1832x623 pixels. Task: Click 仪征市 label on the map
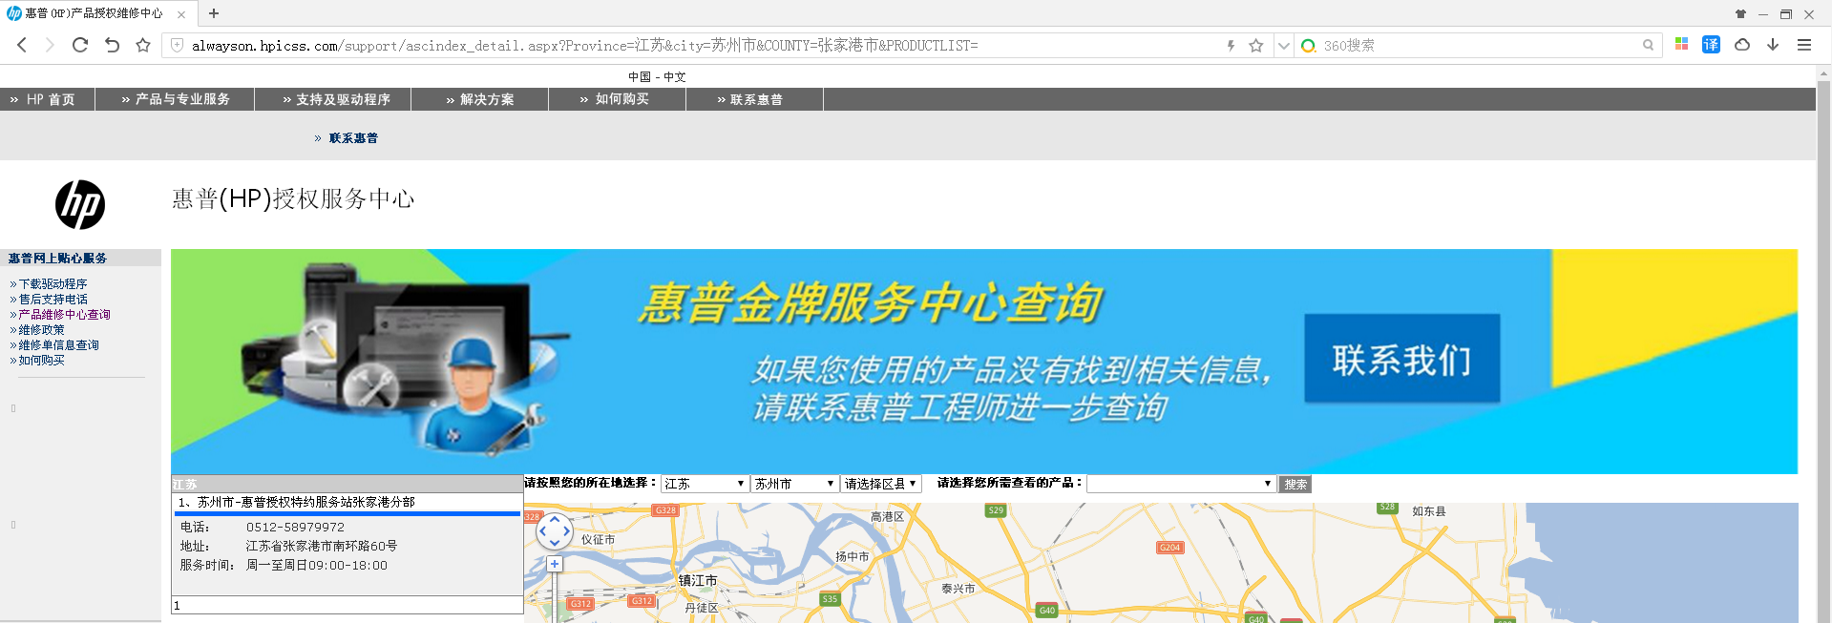point(599,539)
